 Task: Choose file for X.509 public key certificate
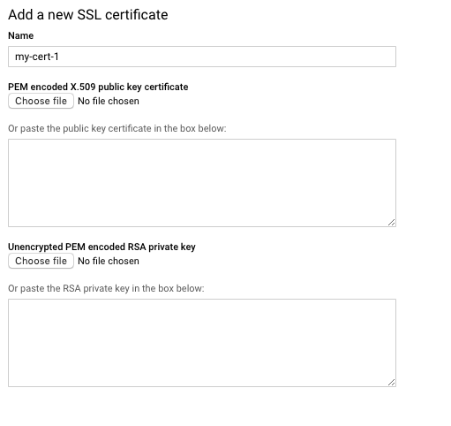(x=41, y=101)
